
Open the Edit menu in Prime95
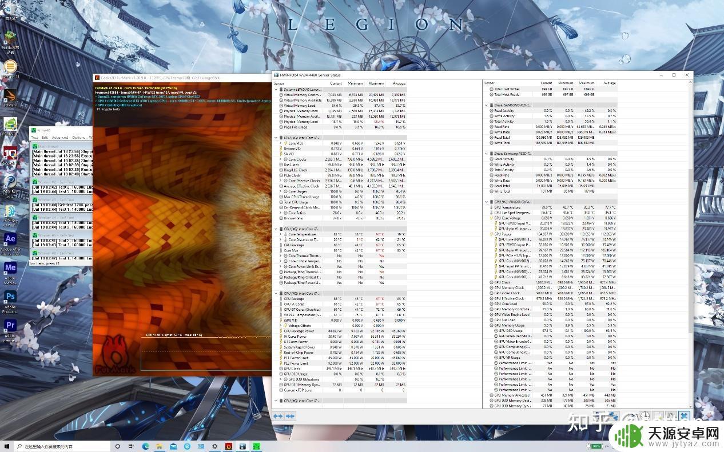coord(44,137)
